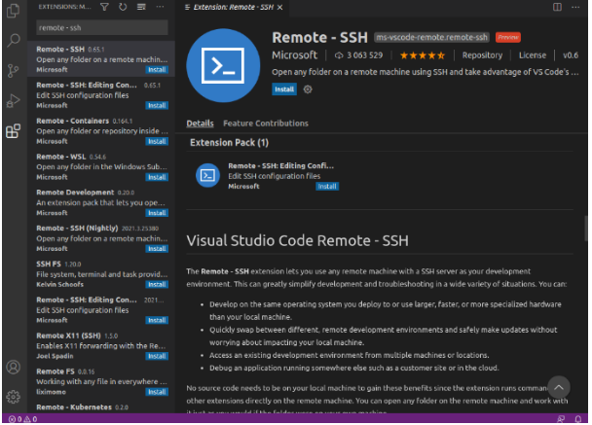
Task: Click the Extensions filter funnel icon
Action: [106, 7]
